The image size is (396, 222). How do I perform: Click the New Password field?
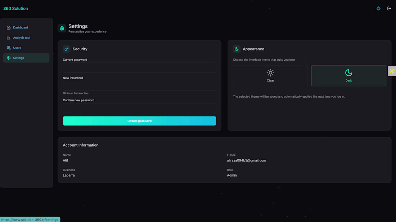(139, 85)
